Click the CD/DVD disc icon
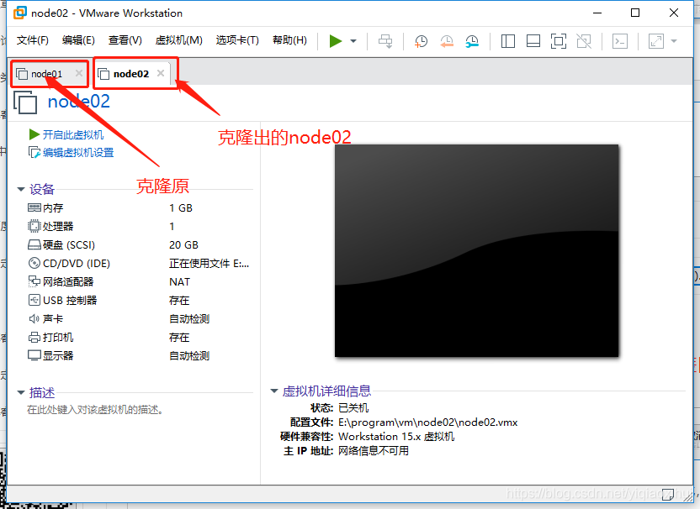 coord(34,264)
